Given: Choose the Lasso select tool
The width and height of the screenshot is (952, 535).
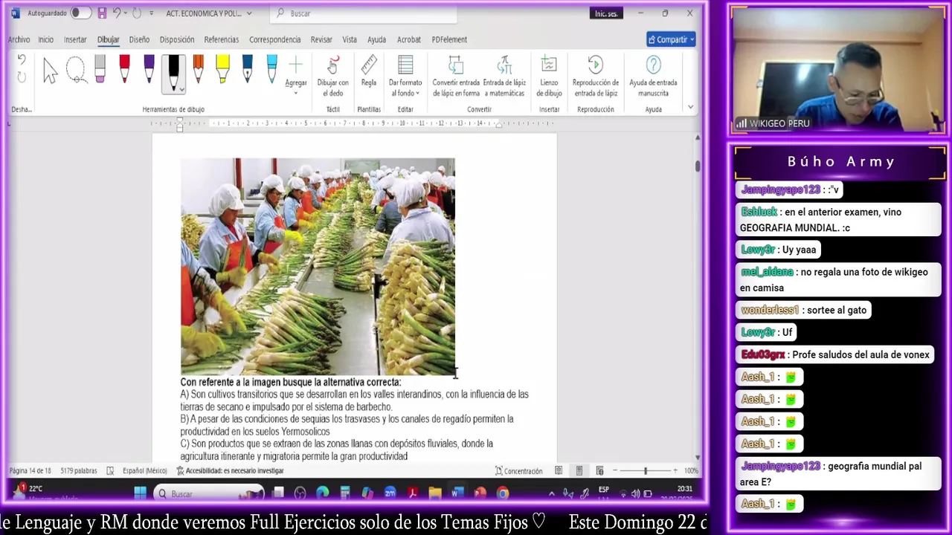Looking at the screenshot, I should click(x=75, y=71).
